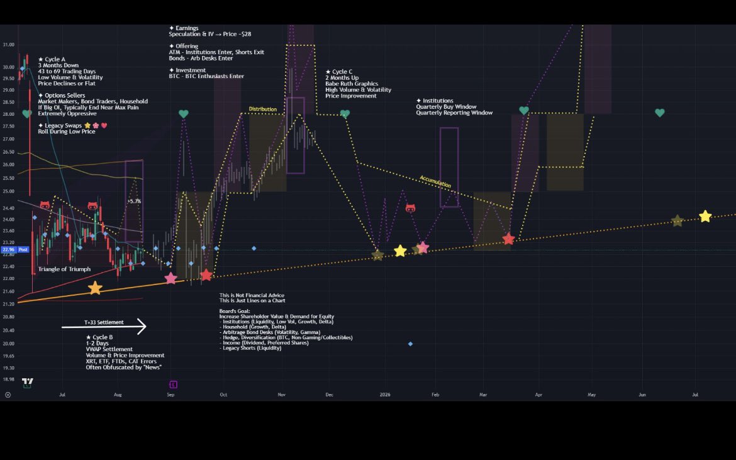Select the Cycle C note
The image size is (736, 460).
coord(358,84)
